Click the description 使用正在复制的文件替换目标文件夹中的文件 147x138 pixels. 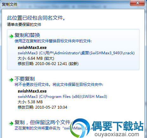tap(53, 41)
